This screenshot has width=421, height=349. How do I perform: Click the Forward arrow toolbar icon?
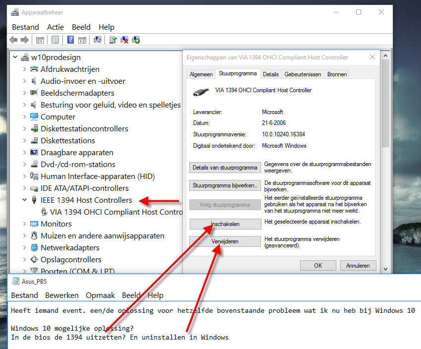pos(25,40)
